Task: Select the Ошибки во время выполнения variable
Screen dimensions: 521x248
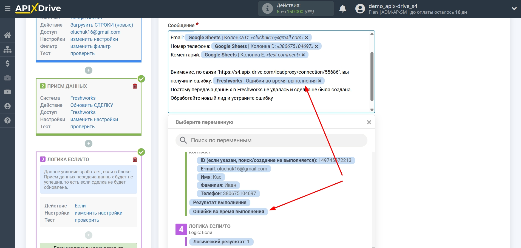Action: click(x=228, y=212)
